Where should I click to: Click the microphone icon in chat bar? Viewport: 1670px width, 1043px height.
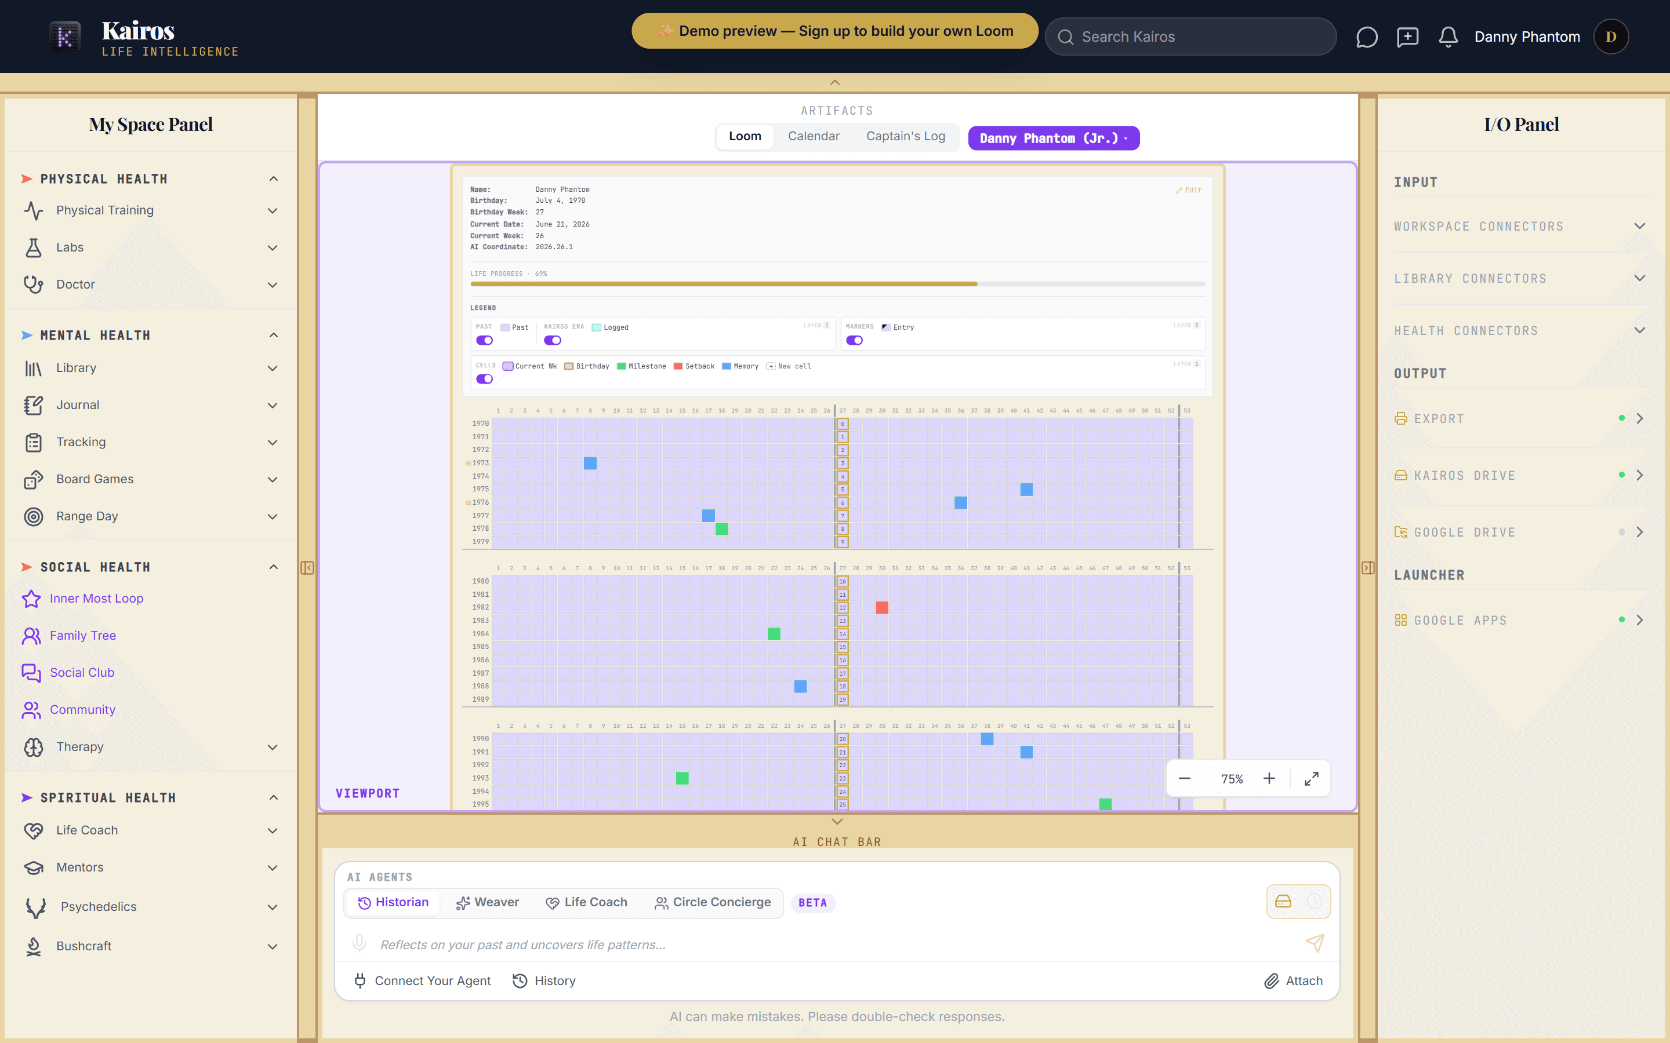pos(360,943)
